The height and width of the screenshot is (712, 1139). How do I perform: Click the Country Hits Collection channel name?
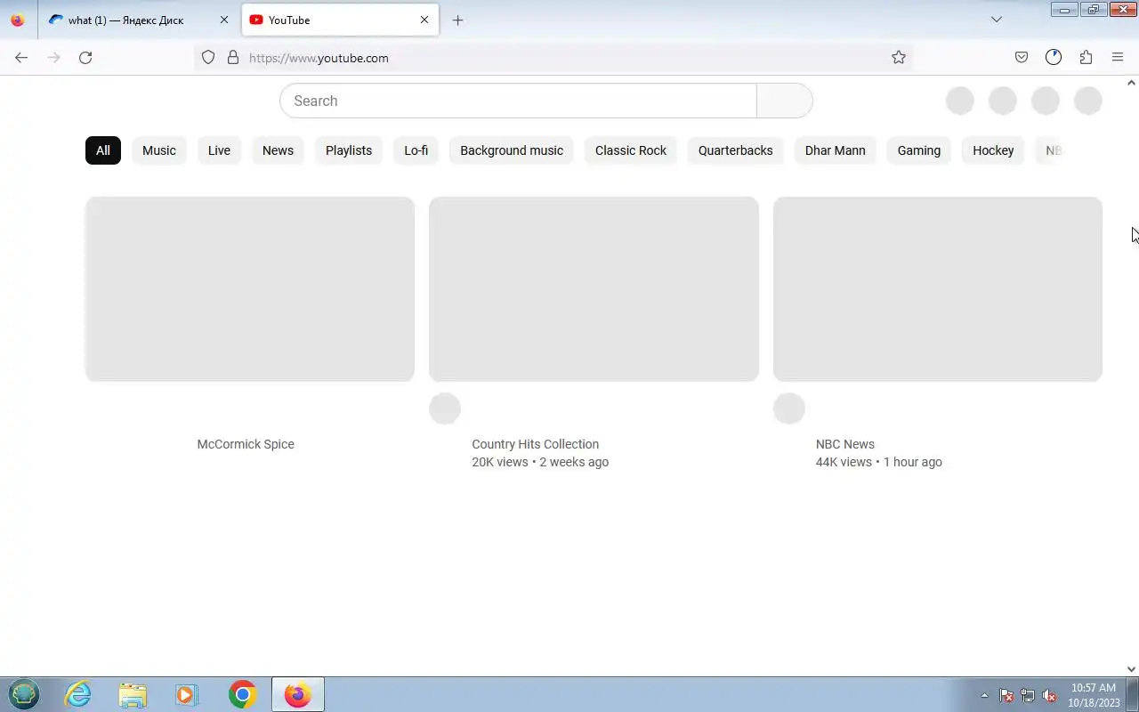(535, 444)
